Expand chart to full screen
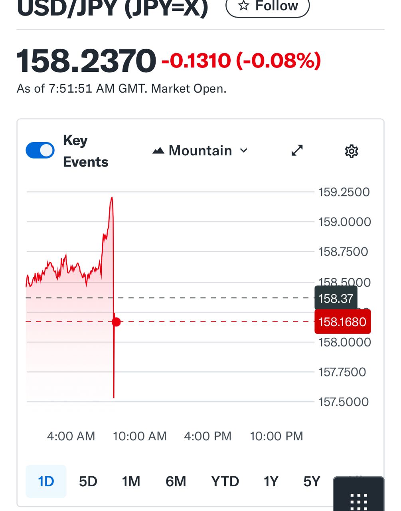 [297, 151]
